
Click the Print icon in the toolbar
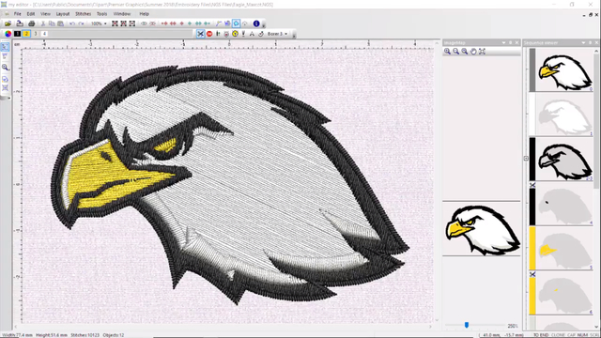click(x=32, y=23)
